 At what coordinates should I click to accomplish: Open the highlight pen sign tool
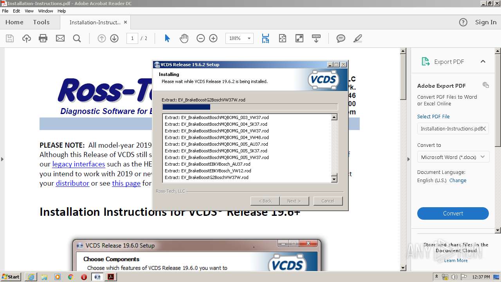pyautogui.click(x=357, y=38)
